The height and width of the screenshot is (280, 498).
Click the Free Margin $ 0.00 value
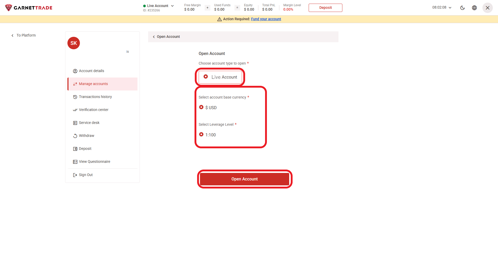coord(189,10)
